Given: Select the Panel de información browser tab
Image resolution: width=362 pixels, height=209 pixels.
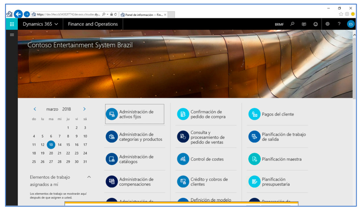Looking at the screenshot, I should [x=143, y=15].
